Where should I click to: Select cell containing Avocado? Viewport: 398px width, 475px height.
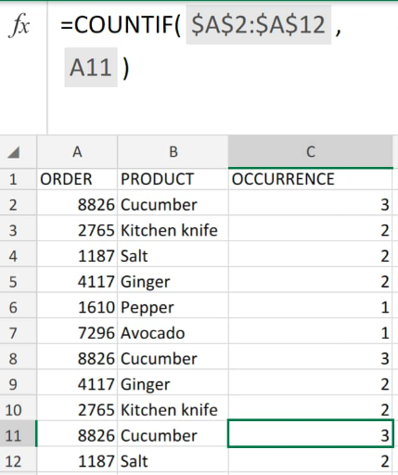173,333
